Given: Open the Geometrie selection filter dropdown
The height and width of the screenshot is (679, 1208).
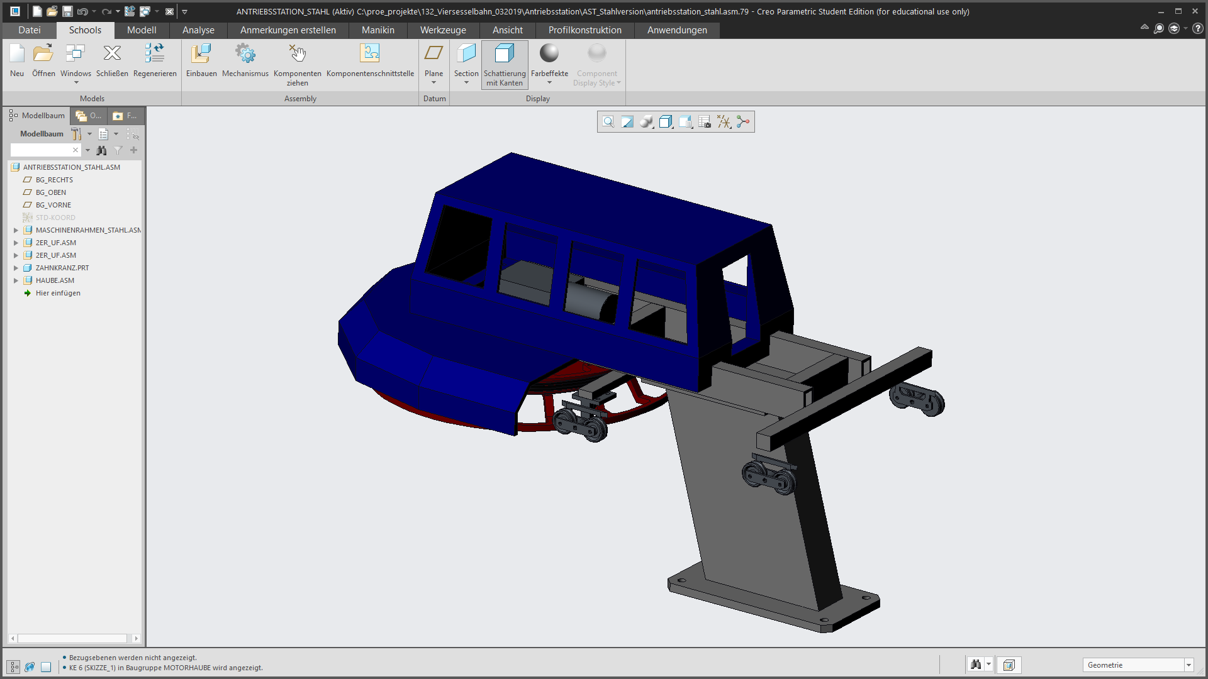Looking at the screenshot, I should tap(1188, 665).
